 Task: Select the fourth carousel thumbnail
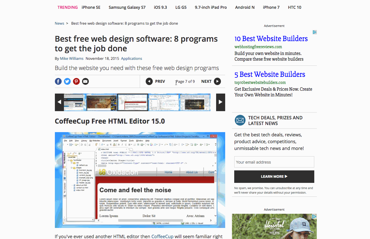[164, 102]
